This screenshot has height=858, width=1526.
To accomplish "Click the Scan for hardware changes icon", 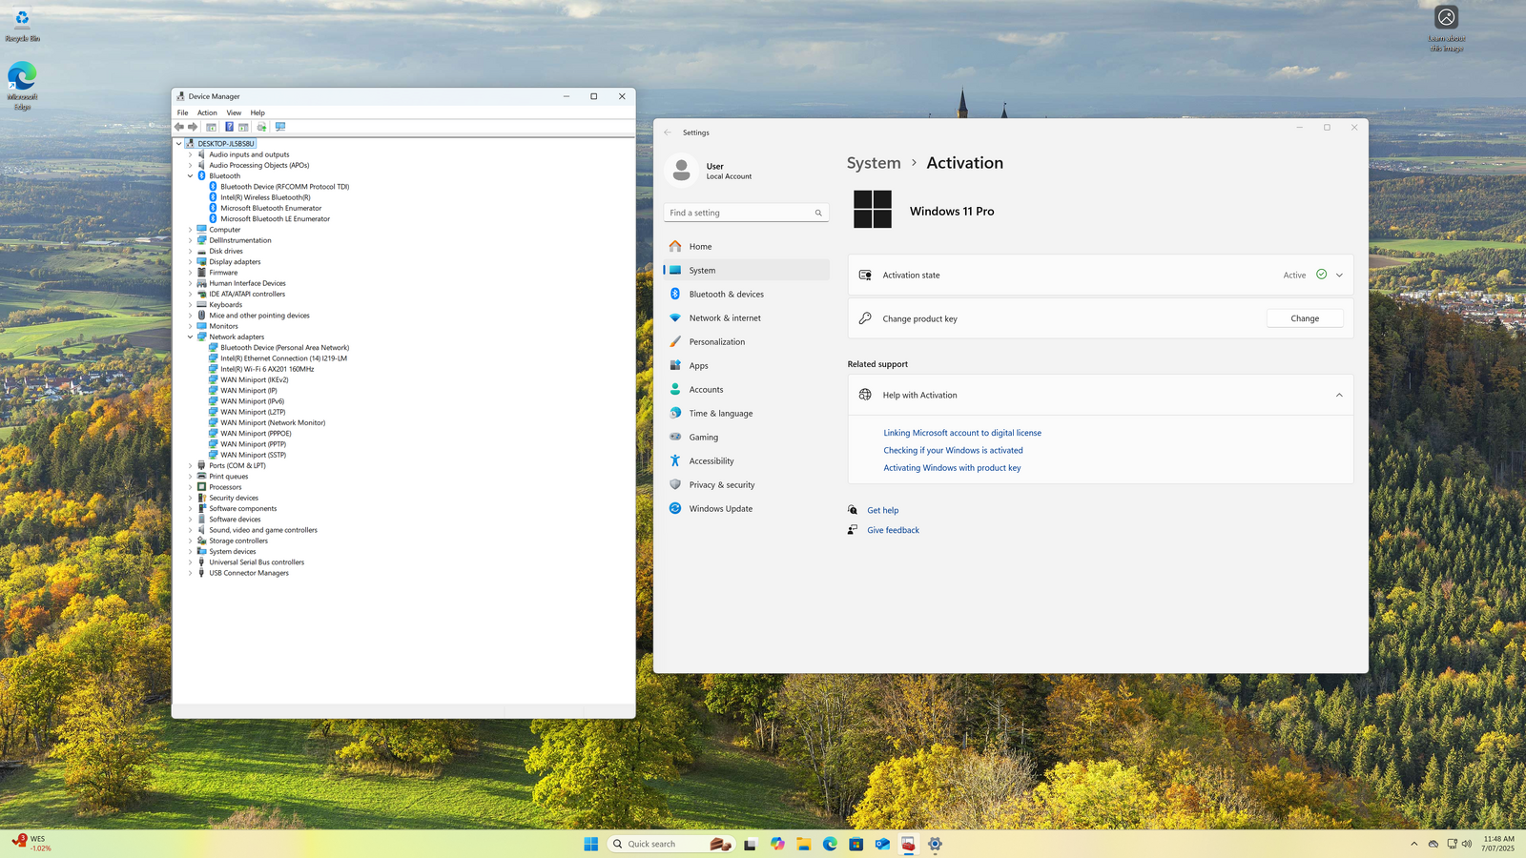I will (x=280, y=127).
